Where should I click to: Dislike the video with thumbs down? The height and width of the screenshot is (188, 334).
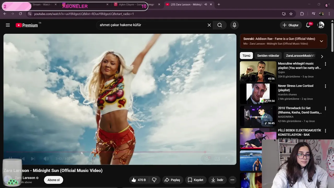click(154, 180)
